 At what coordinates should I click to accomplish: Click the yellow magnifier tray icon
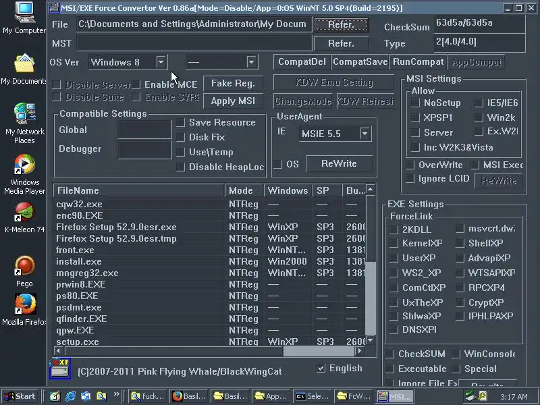483,396
